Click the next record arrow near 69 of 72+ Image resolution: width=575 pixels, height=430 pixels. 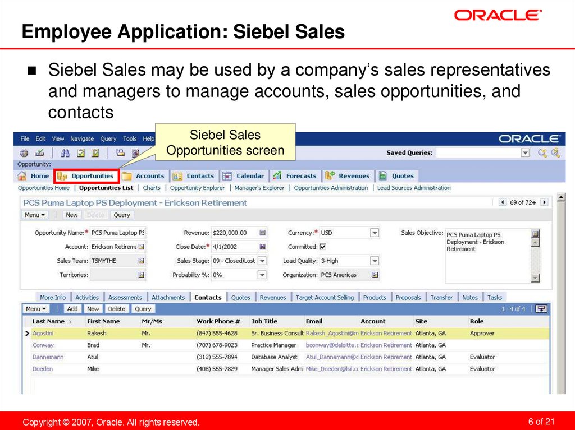tap(544, 202)
